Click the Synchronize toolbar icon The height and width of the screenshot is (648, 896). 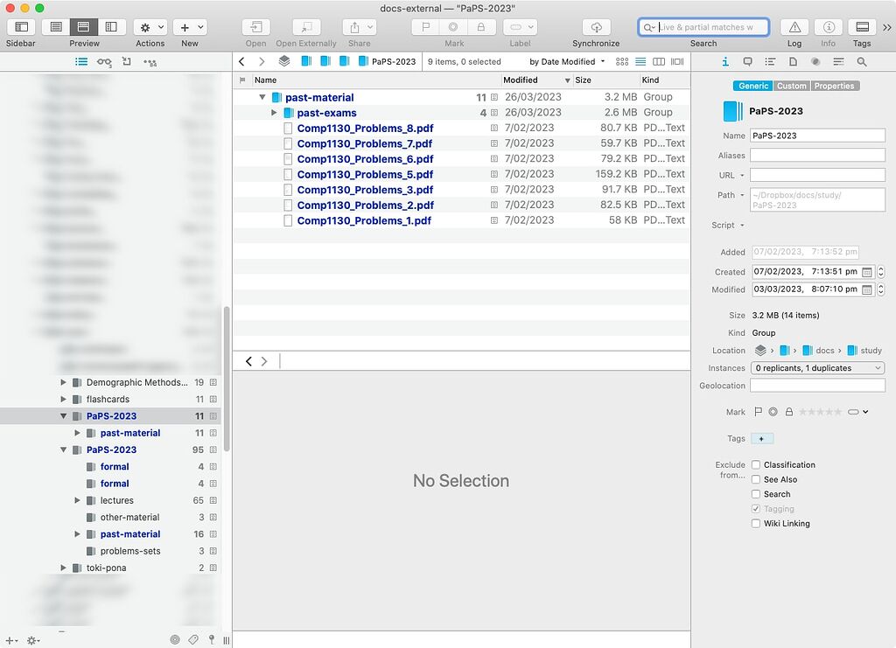click(596, 26)
